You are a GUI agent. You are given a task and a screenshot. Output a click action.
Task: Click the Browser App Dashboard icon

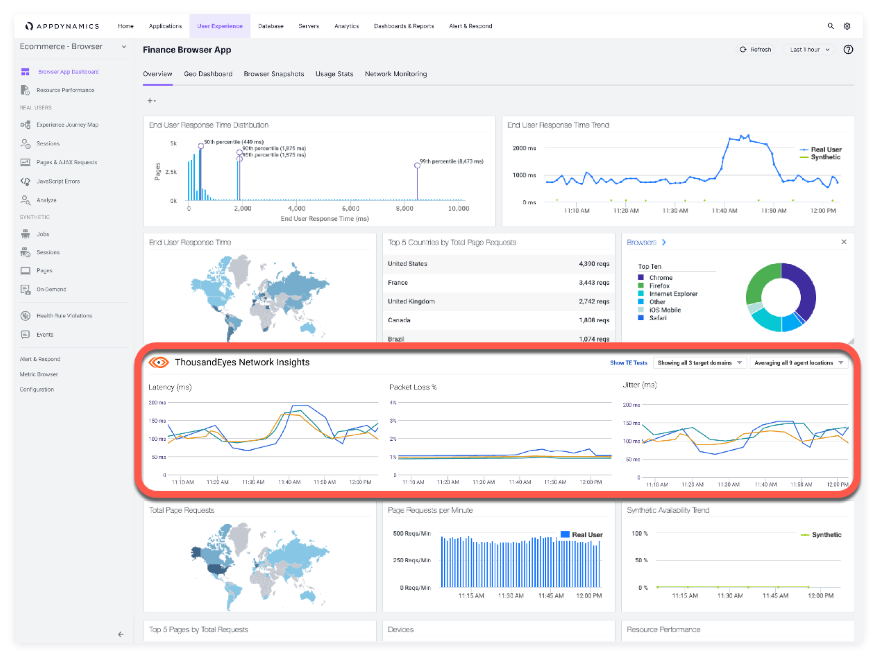click(25, 72)
